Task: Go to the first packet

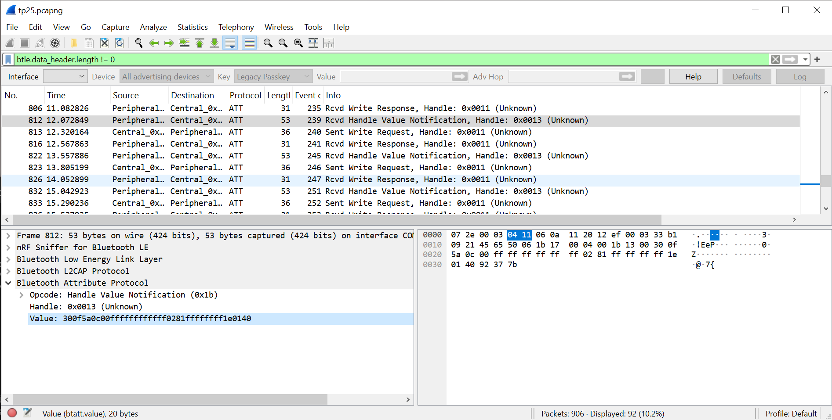Action: [x=200, y=43]
